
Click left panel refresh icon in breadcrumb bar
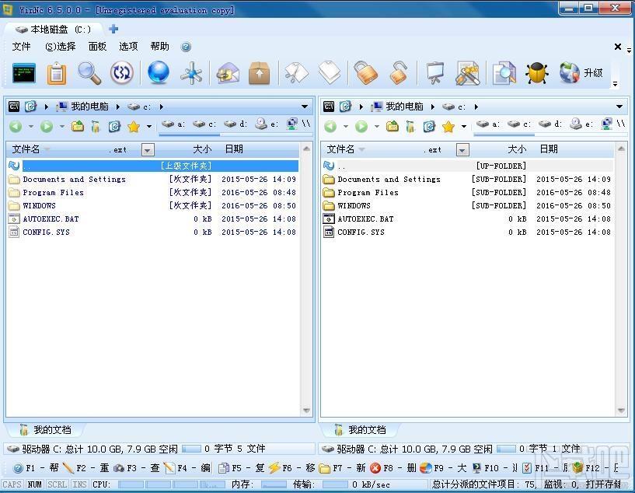tap(30, 107)
